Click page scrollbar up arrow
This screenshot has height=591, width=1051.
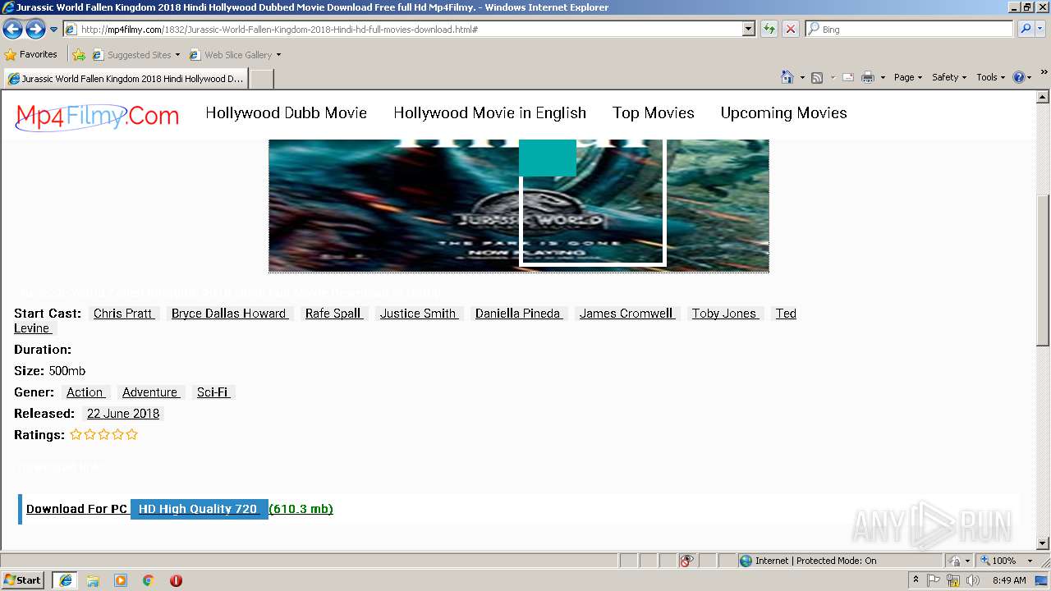(x=1043, y=98)
